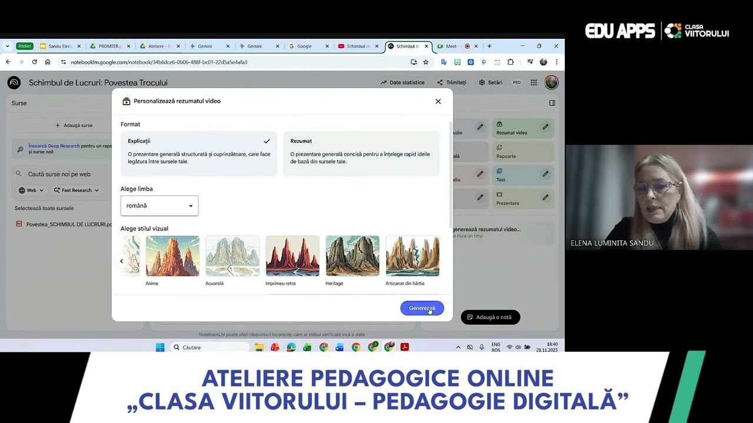Image resolution: width=753 pixels, height=423 pixels.
Task: Click the Atelier tab group label
Action: click(x=24, y=46)
